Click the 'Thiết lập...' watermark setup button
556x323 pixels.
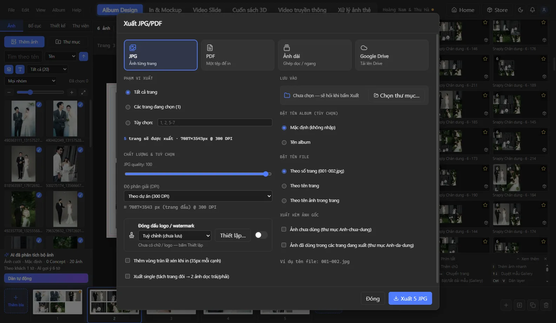coord(233,236)
